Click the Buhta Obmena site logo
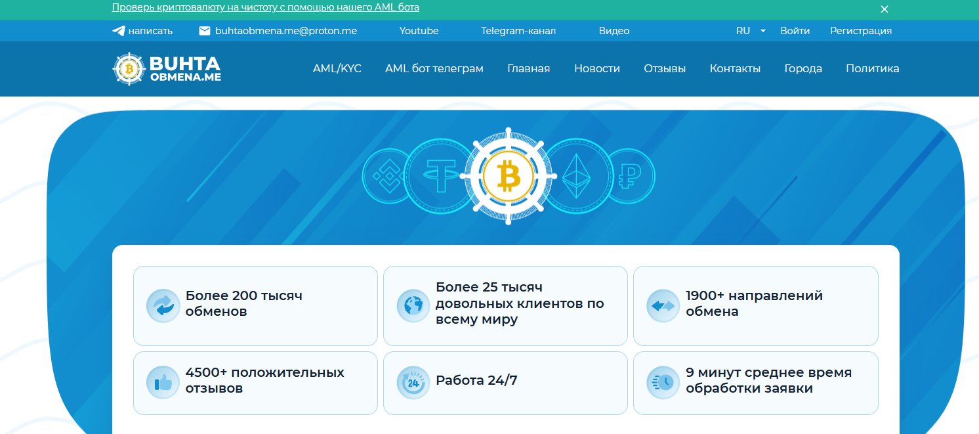The width and height of the screenshot is (979, 434). (x=167, y=68)
